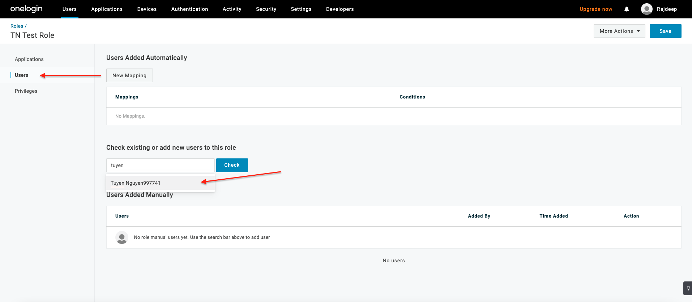The height and width of the screenshot is (302, 692).
Task: Click the Check button
Action: click(x=232, y=165)
